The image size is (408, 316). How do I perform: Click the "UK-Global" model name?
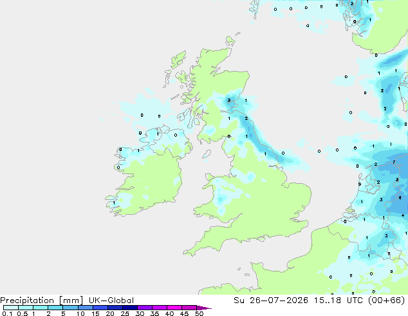pyautogui.click(x=111, y=301)
